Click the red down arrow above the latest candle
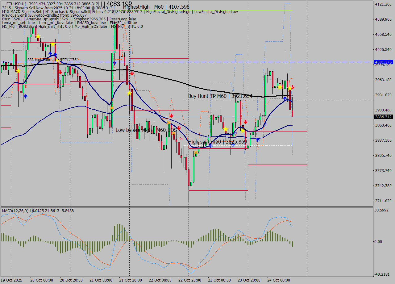 [292, 87]
